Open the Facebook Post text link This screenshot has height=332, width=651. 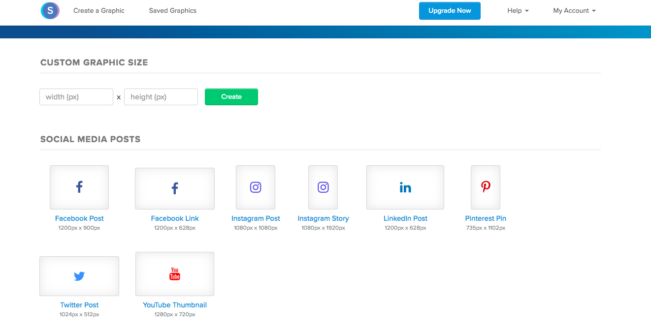[79, 218]
